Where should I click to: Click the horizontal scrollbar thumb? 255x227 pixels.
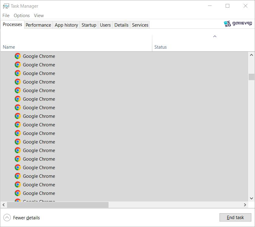(x=57, y=205)
